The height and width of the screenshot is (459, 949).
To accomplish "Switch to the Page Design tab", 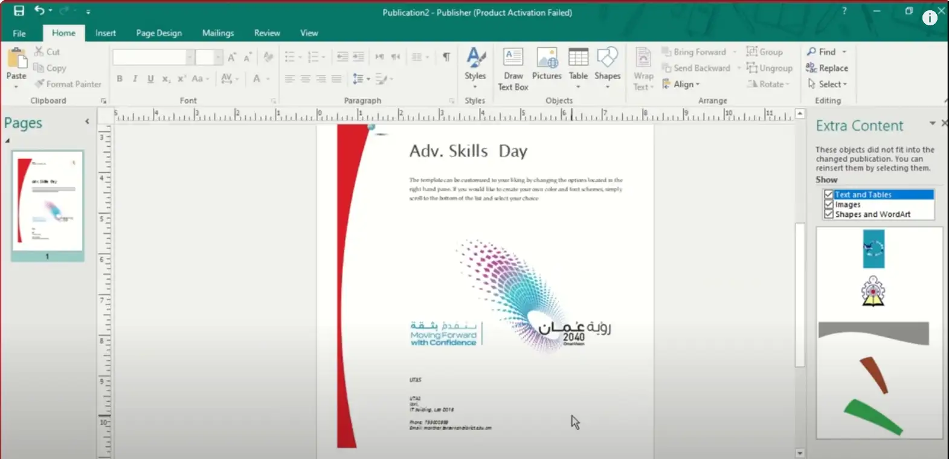I will click(159, 33).
